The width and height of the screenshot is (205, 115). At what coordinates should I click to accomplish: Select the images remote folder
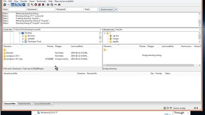[x=116, y=39]
